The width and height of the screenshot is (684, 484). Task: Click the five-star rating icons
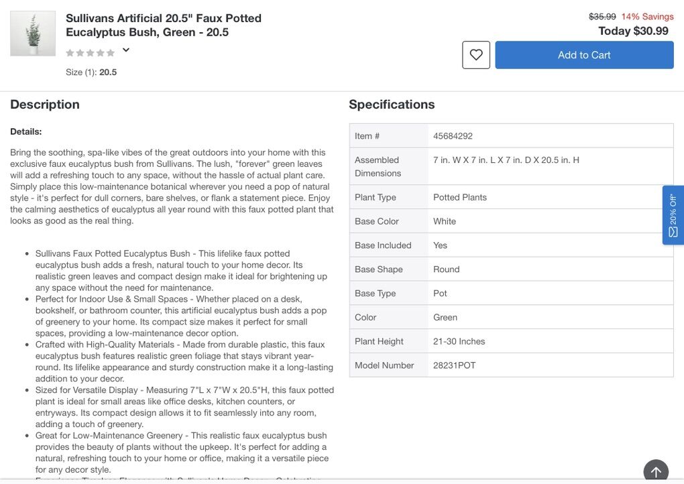[91, 52]
